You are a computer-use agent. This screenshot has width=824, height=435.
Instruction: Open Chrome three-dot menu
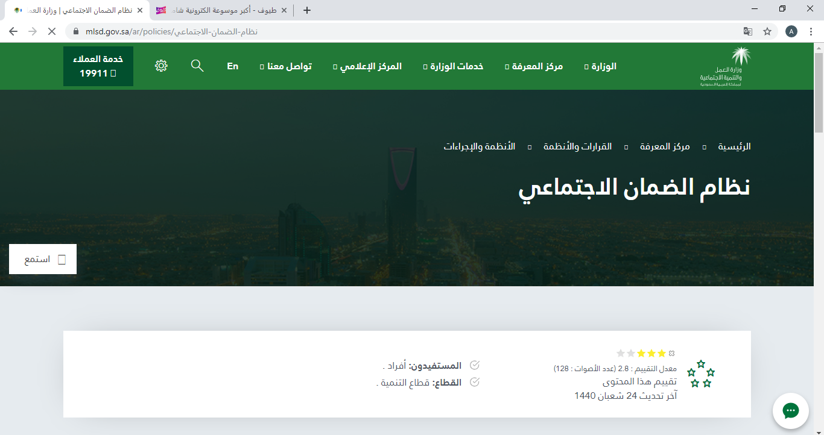(811, 31)
